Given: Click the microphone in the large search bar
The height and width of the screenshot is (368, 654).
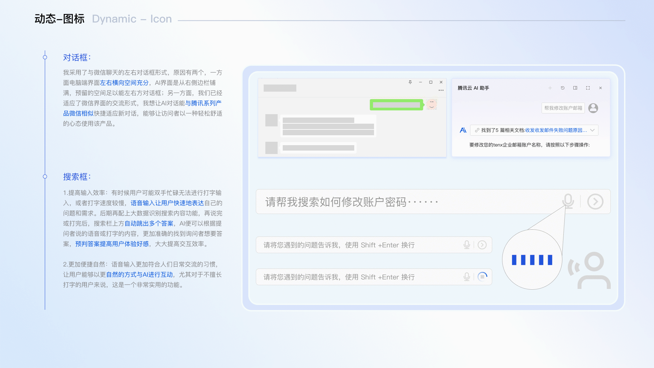Looking at the screenshot, I should pos(568,201).
